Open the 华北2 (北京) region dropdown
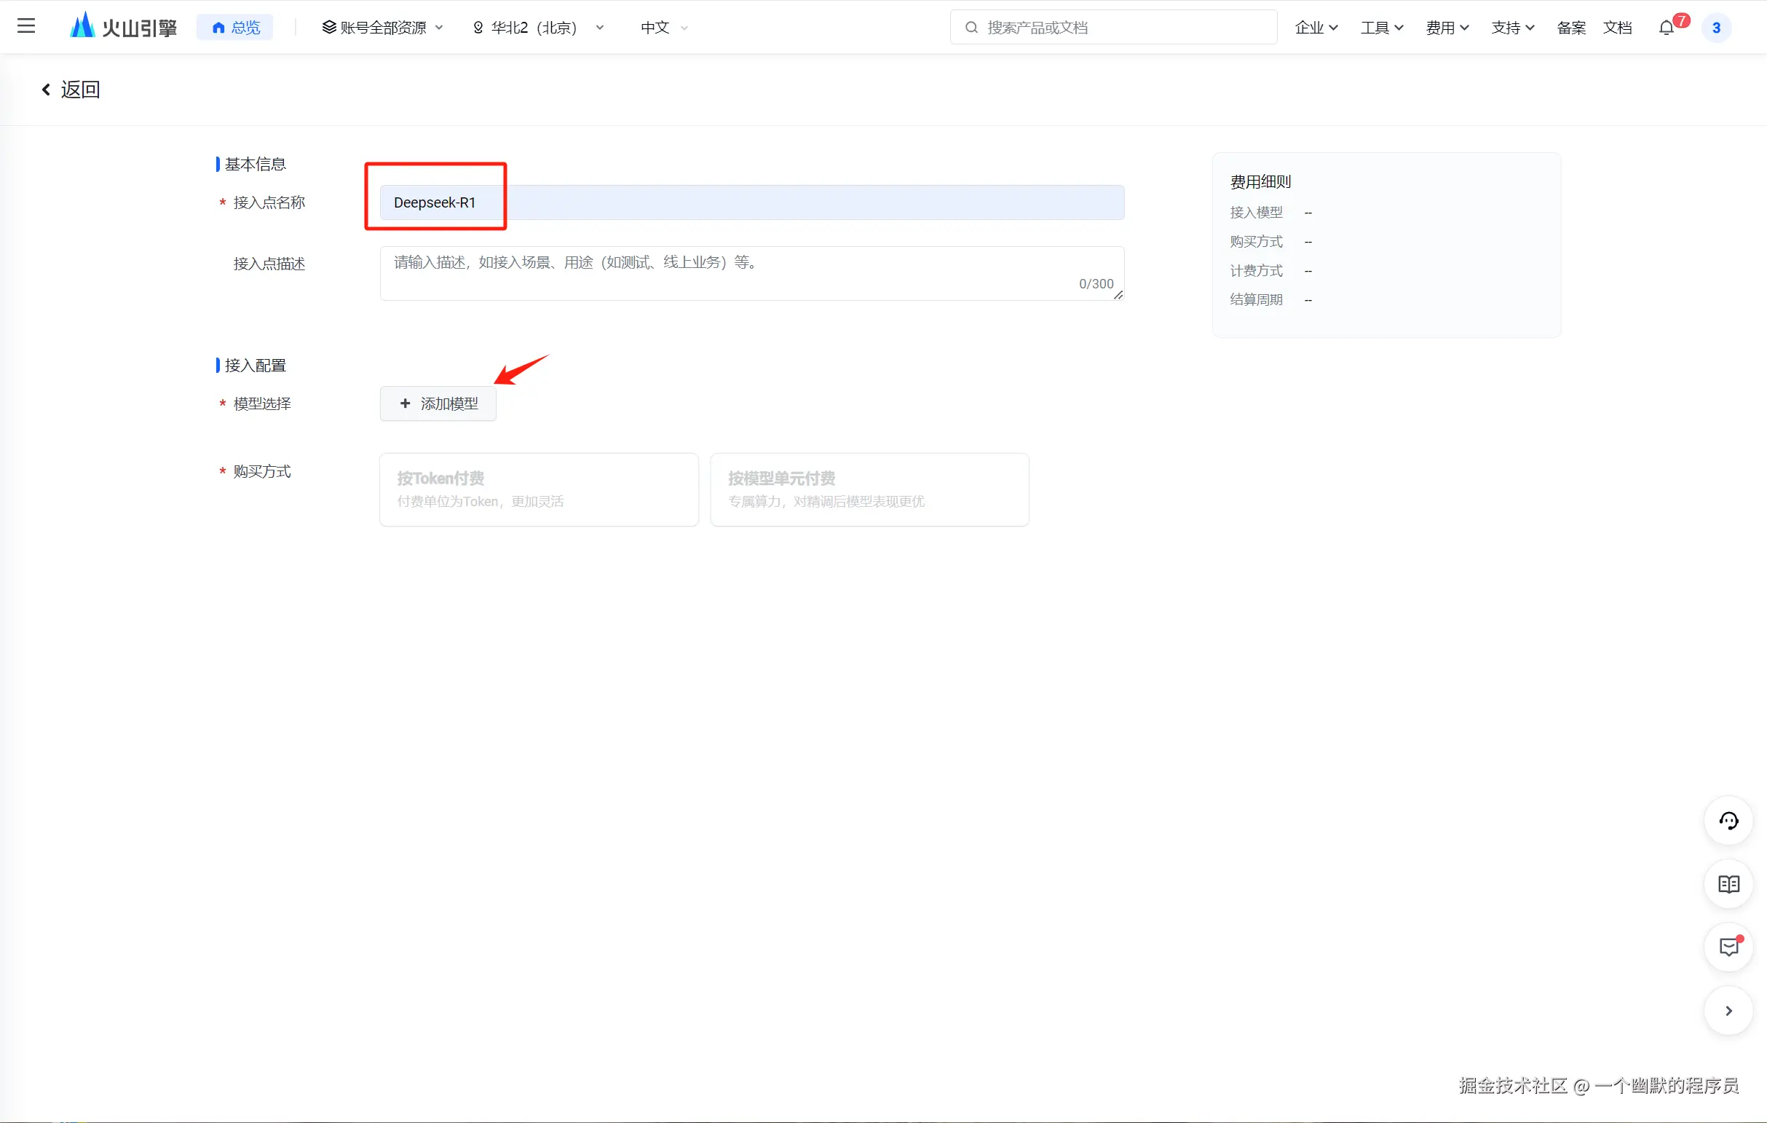Screen dimensions: 1767x1123 click(x=539, y=28)
